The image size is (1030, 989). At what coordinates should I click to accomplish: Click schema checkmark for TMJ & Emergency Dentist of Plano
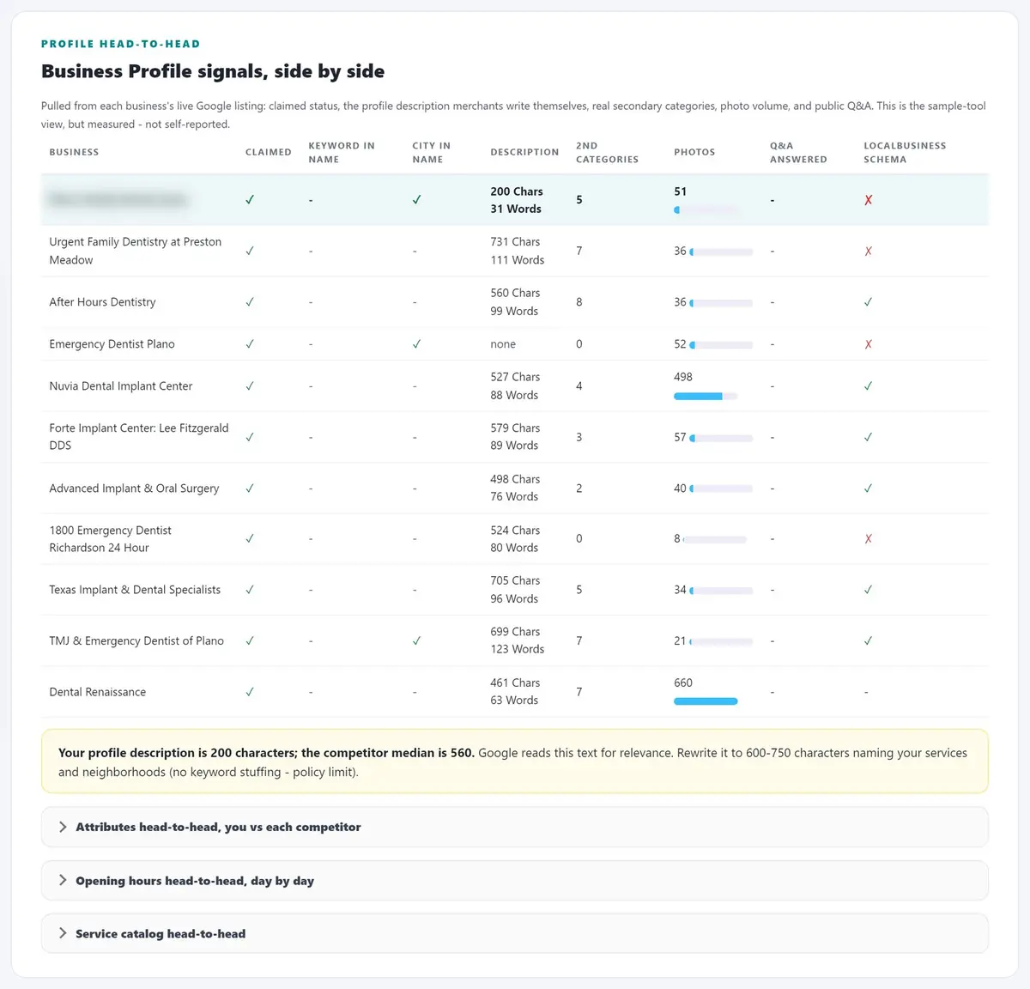[x=869, y=641]
